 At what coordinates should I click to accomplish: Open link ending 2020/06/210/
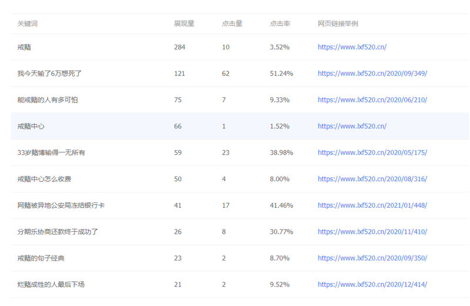pos(372,100)
